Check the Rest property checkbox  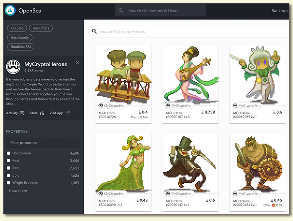tap(8, 160)
